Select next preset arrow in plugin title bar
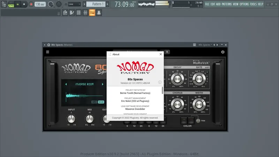This screenshot has width=279, height=157. point(217,45)
